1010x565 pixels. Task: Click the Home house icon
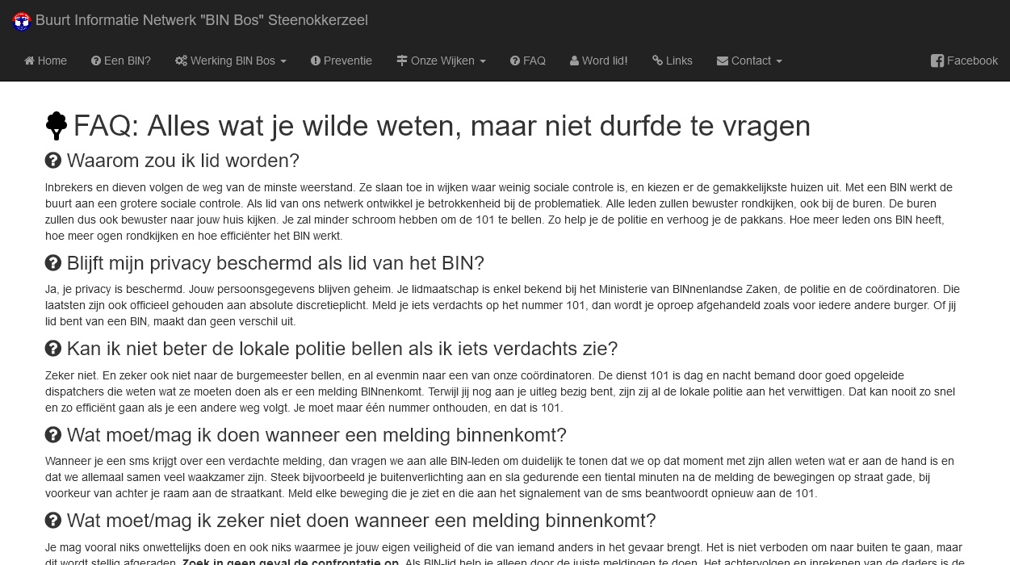(x=29, y=61)
